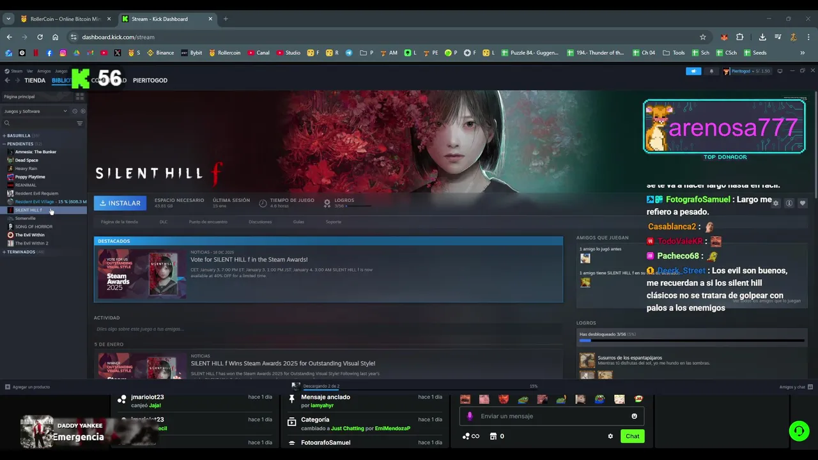Viewport: 818px width, 460px height.
Task: Open Silent Hill f Wins Steam Awards news
Action: pyautogui.click(x=283, y=364)
